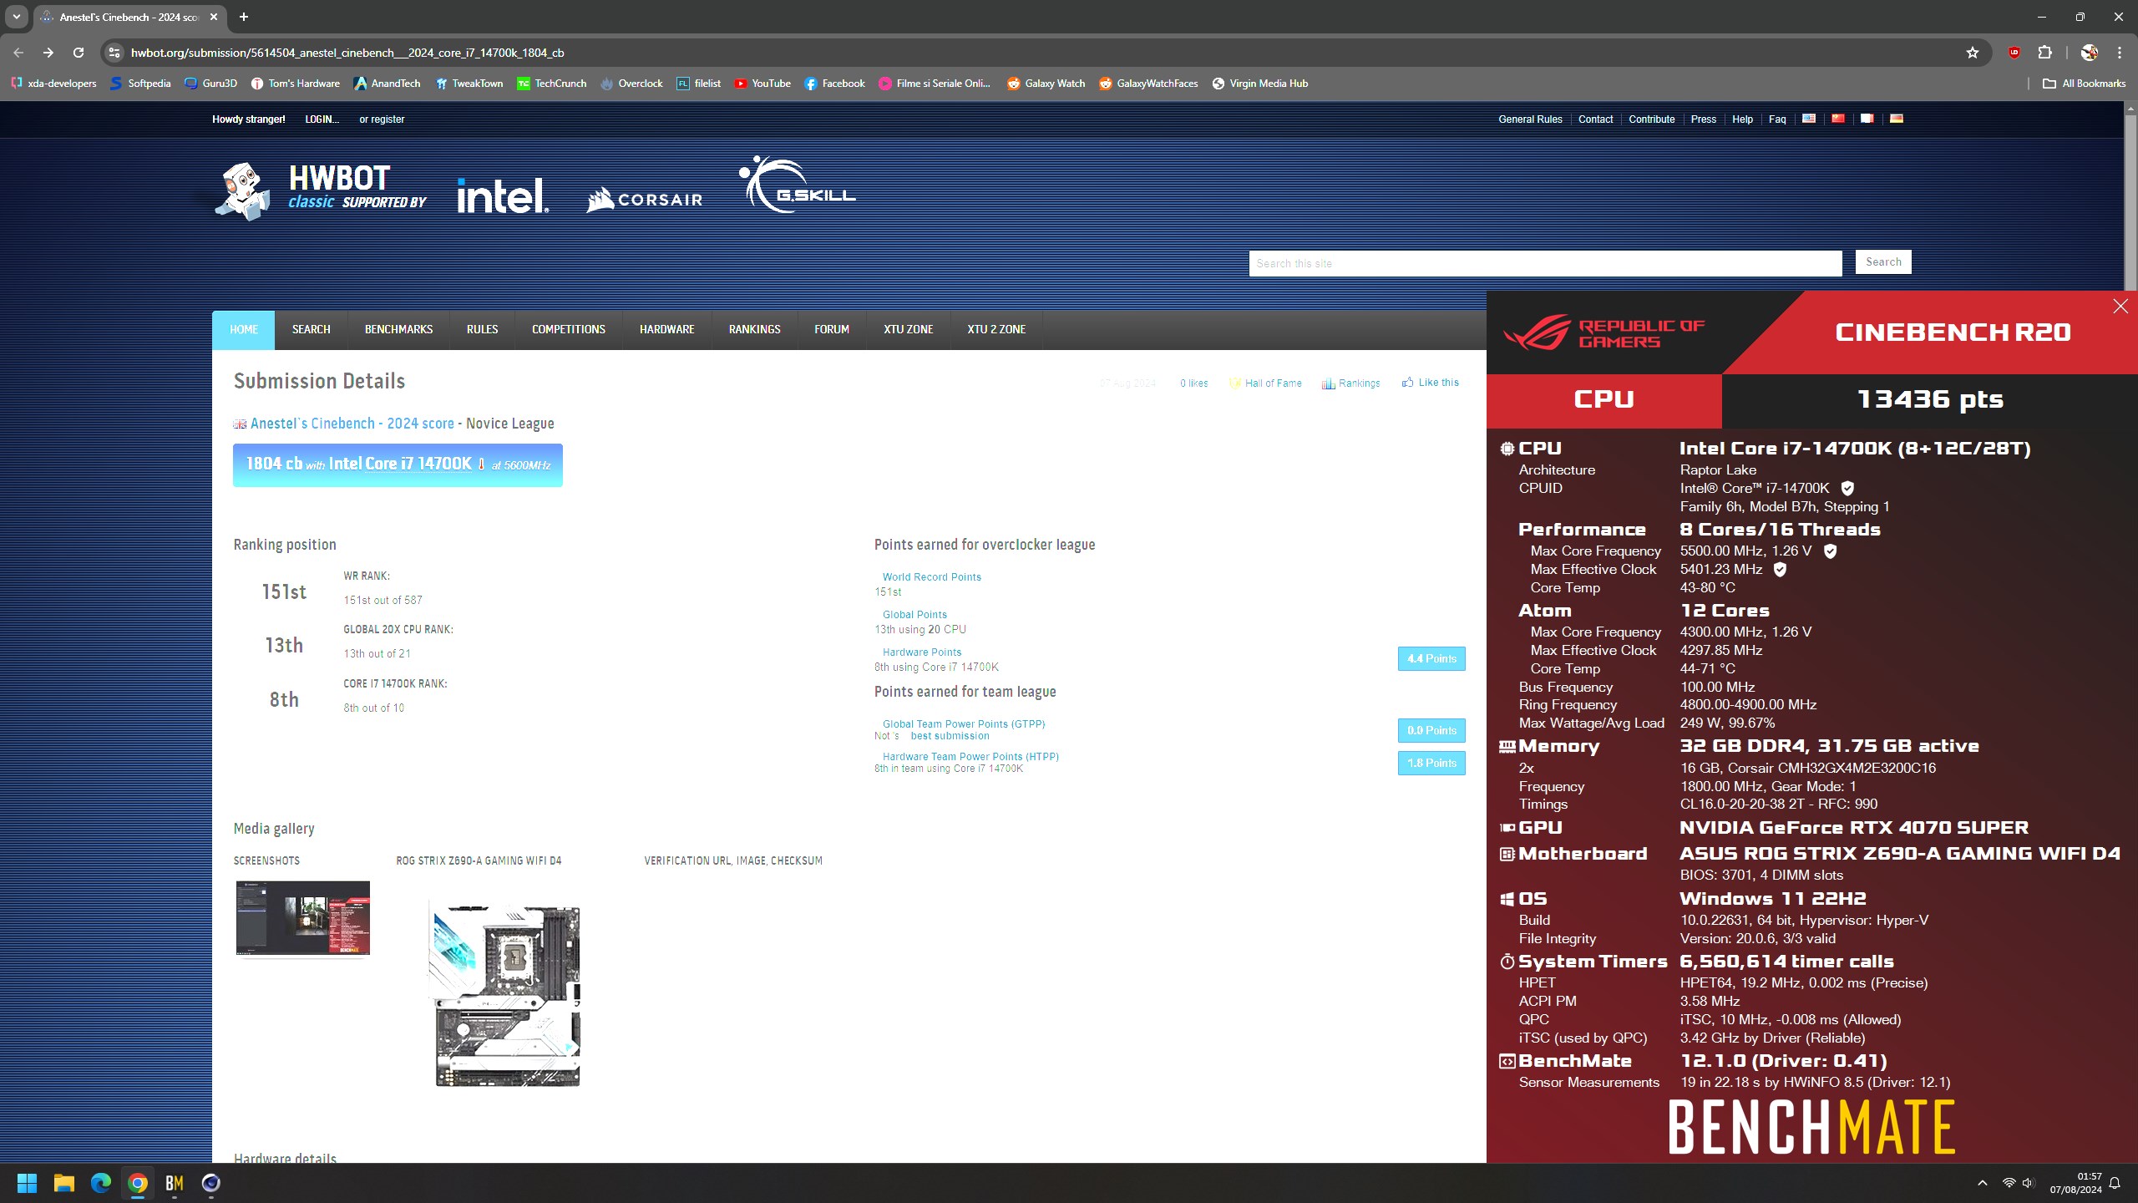Viewport: 2138px width, 1203px height.
Task: Open the Rankings link near likes
Action: tap(1350, 383)
